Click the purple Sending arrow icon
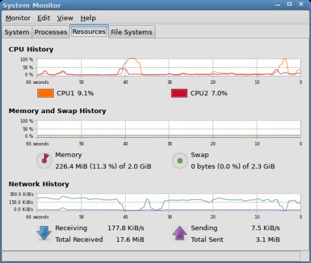 click(x=180, y=233)
